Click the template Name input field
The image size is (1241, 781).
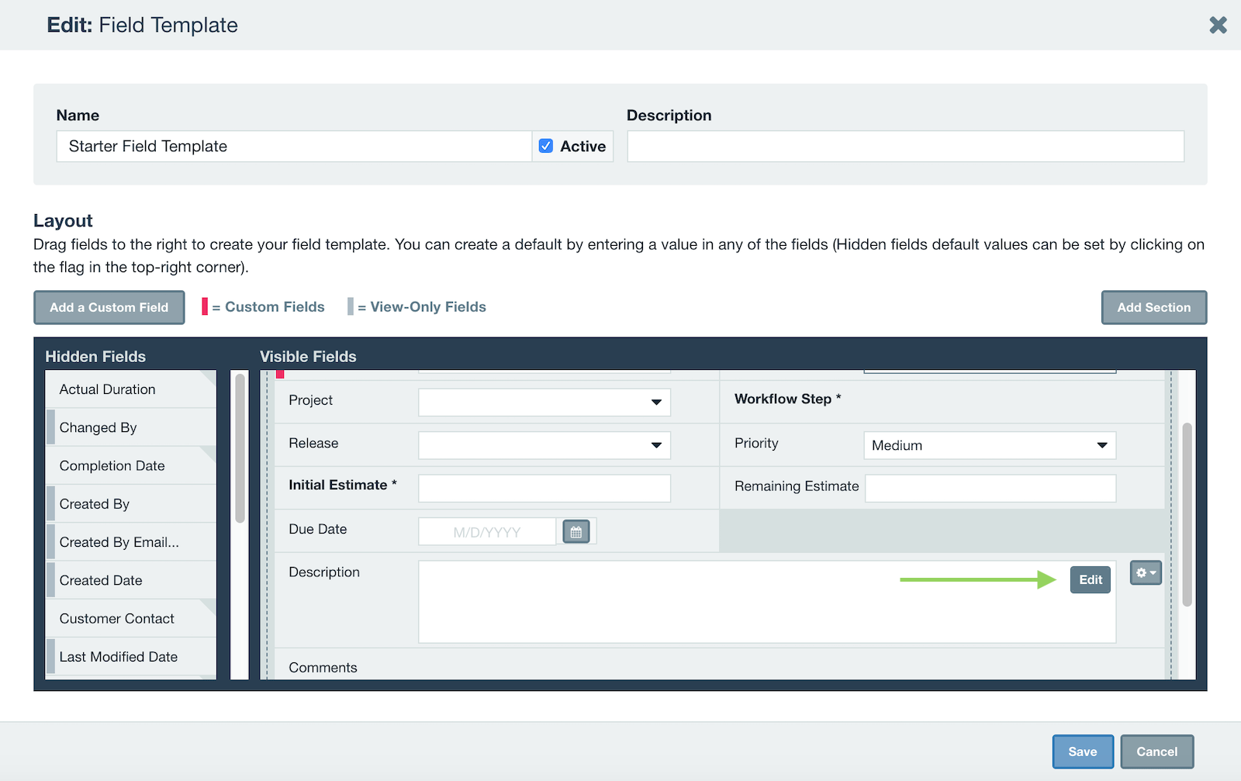tap(294, 146)
